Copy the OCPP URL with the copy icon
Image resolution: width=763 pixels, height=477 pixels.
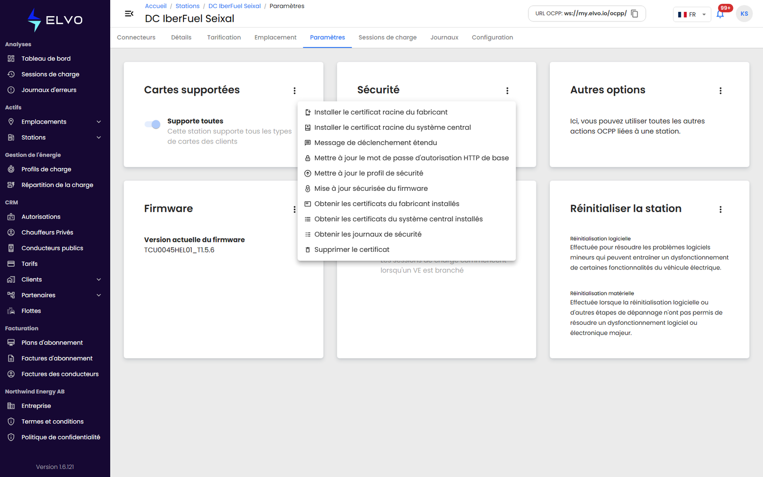coord(635,13)
